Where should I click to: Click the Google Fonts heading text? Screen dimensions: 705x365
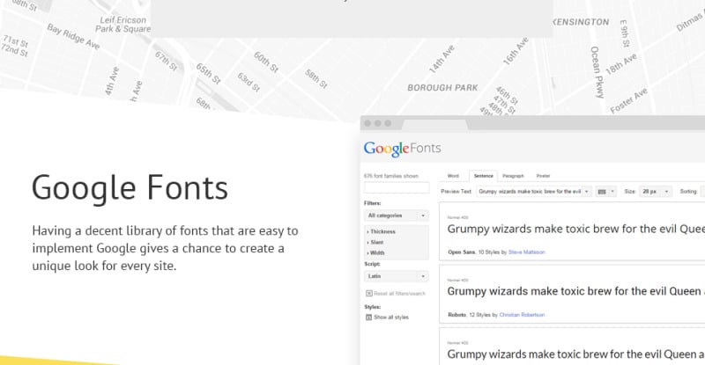130,187
